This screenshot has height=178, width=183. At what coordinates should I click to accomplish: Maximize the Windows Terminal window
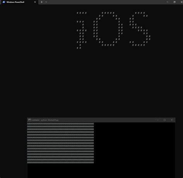(x=175, y=2)
